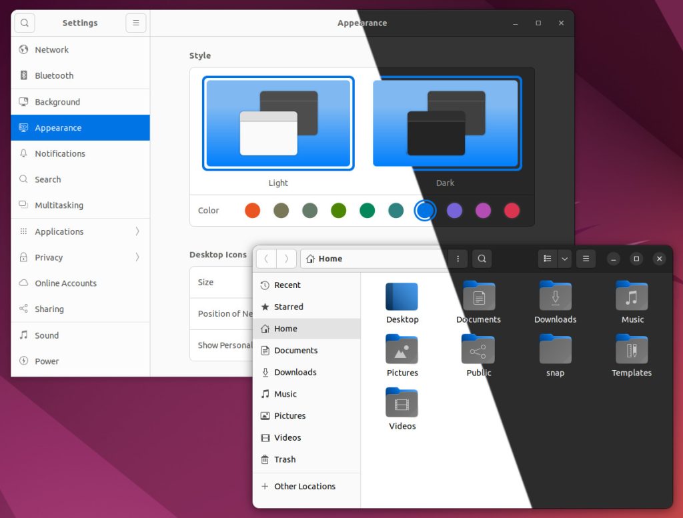Expand the Privacy settings section
Image resolution: width=683 pixels, height=518 pixels.
80,257
